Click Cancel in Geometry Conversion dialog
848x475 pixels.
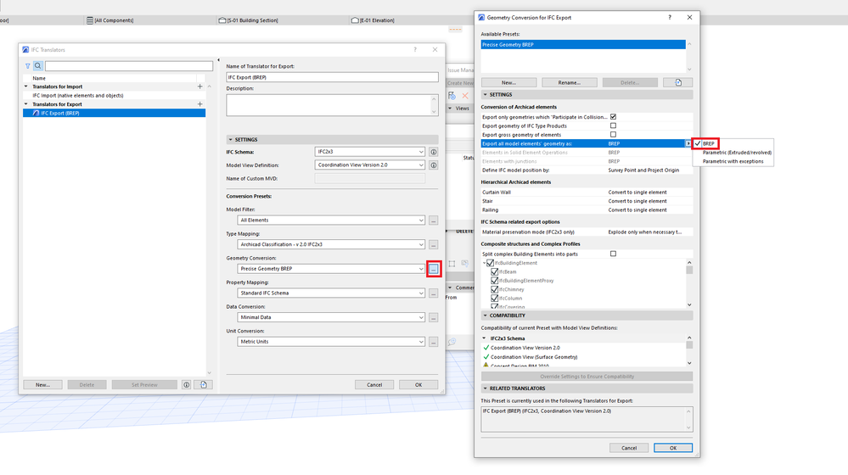pyautogui.click(x=629, y=448)
